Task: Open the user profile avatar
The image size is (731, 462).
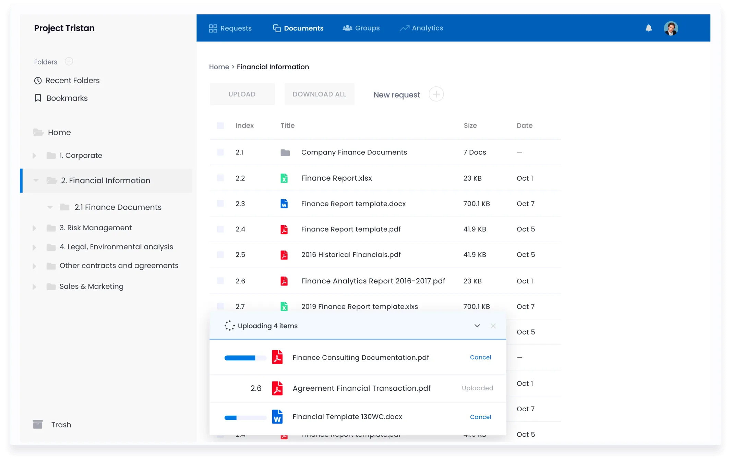Action: click(x=671, y=28)
